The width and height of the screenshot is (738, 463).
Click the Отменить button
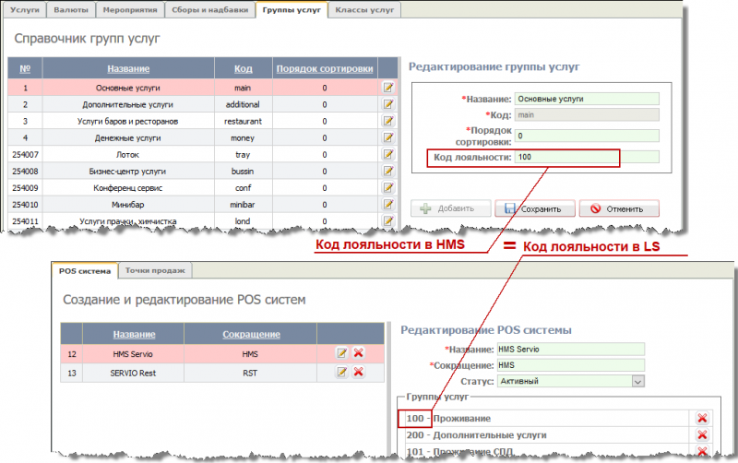pos(619,208)
